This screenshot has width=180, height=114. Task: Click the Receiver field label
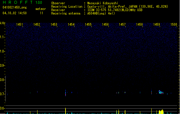click(x=58, y=10)
